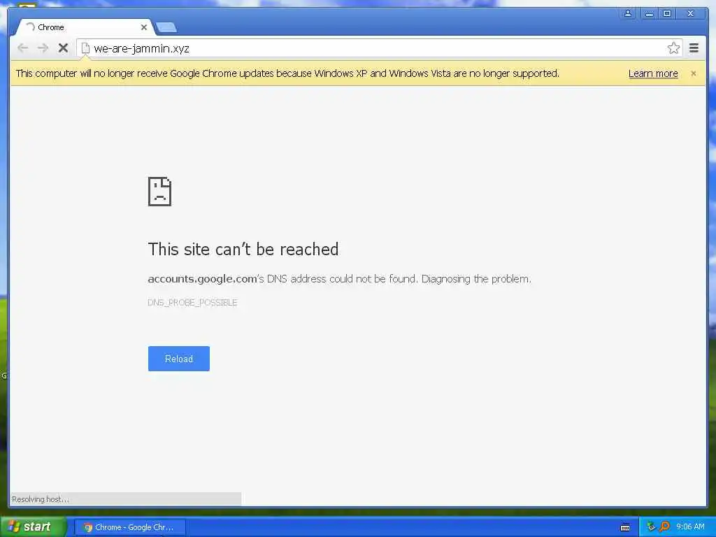This screenshot has height=537, width=716.
Task: Open the Chrome hamburger menu
Action: tap(694, 48)
